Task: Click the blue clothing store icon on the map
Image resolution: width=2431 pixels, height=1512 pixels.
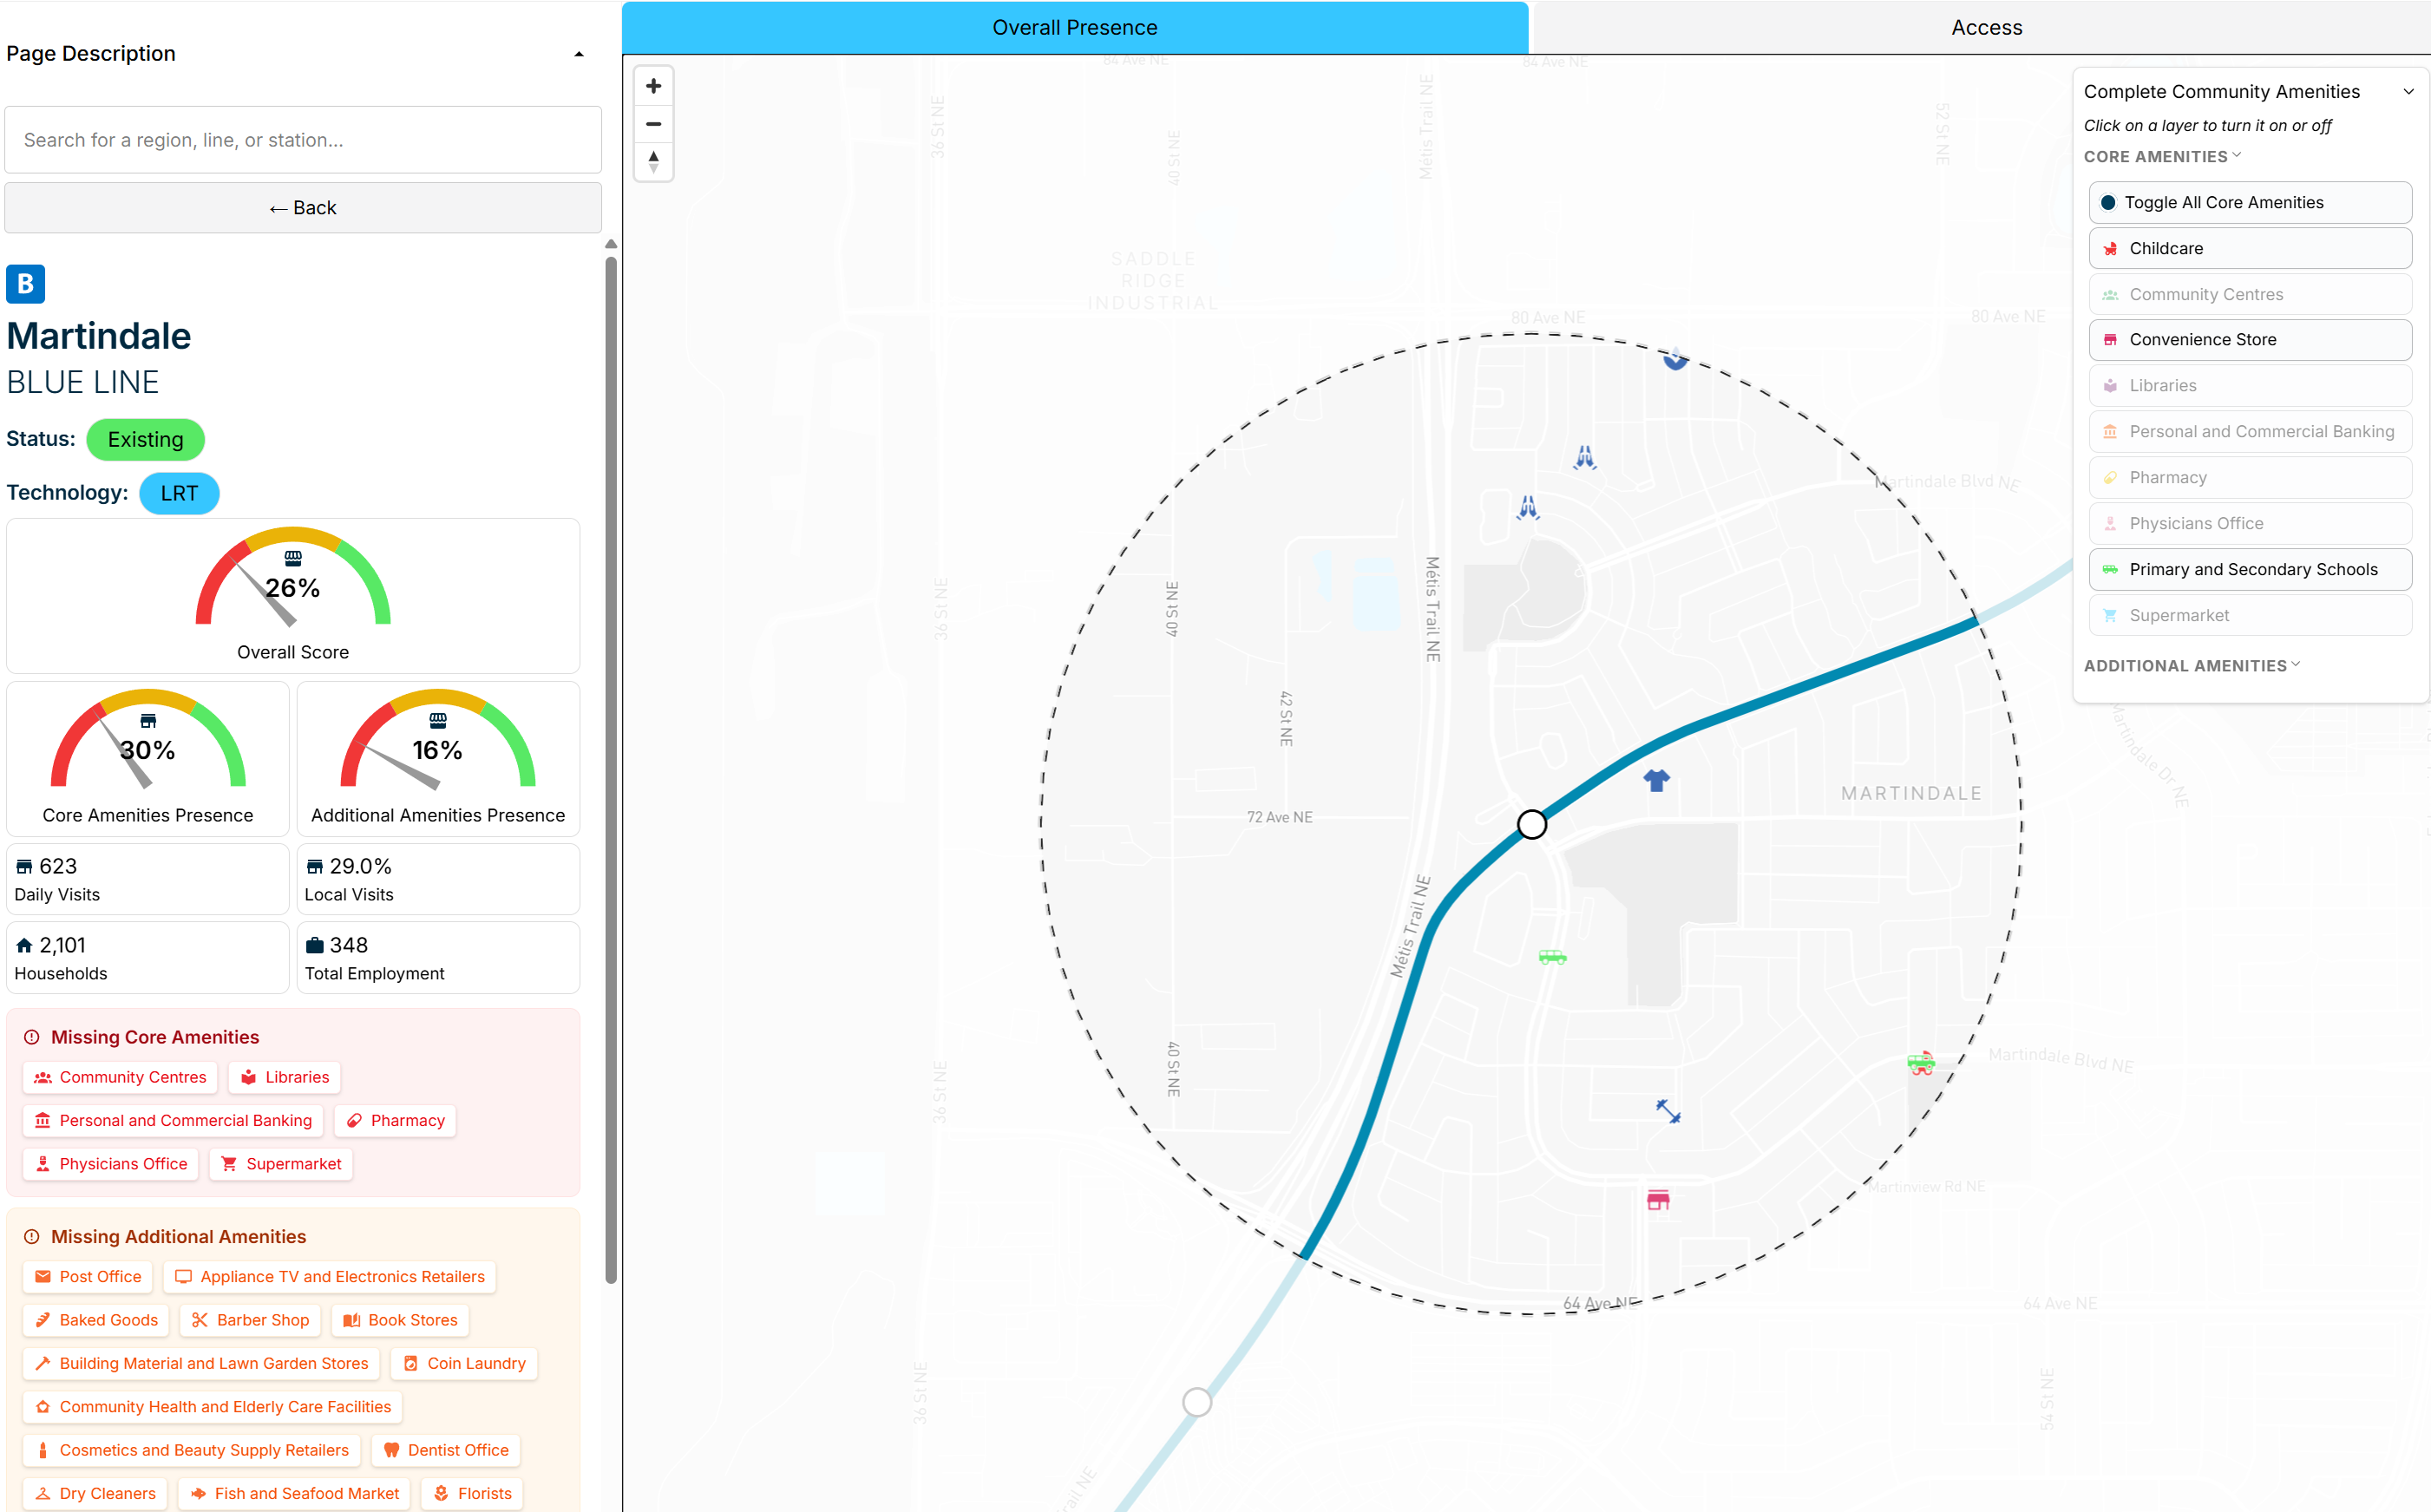Action: 1655,780
